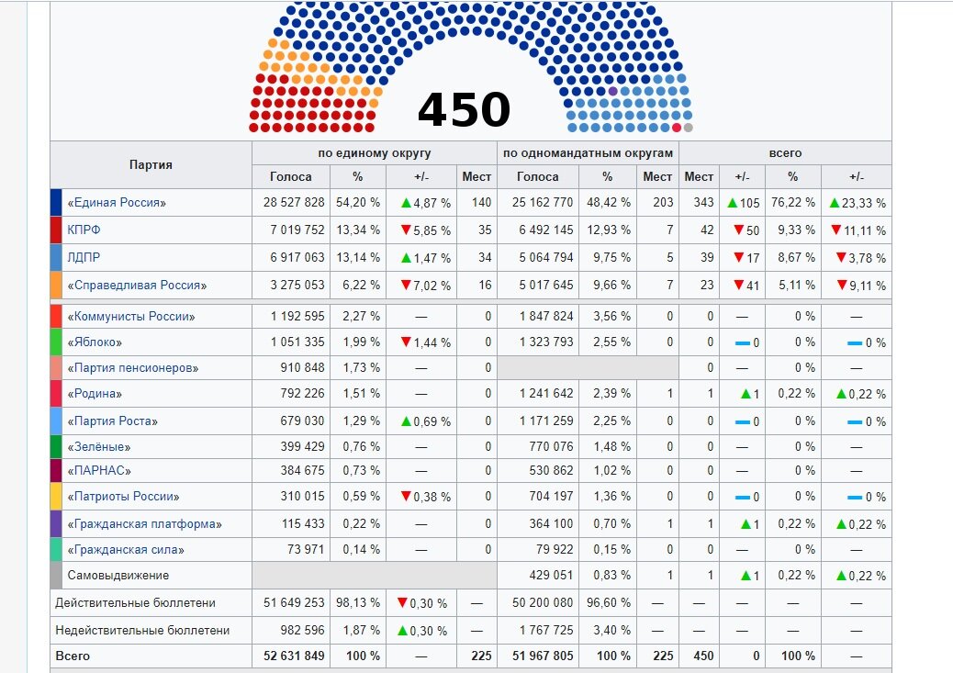Screen dimensions: 953x673
Task: Click red down arrow beside 7,02 %
Action: 406,285
